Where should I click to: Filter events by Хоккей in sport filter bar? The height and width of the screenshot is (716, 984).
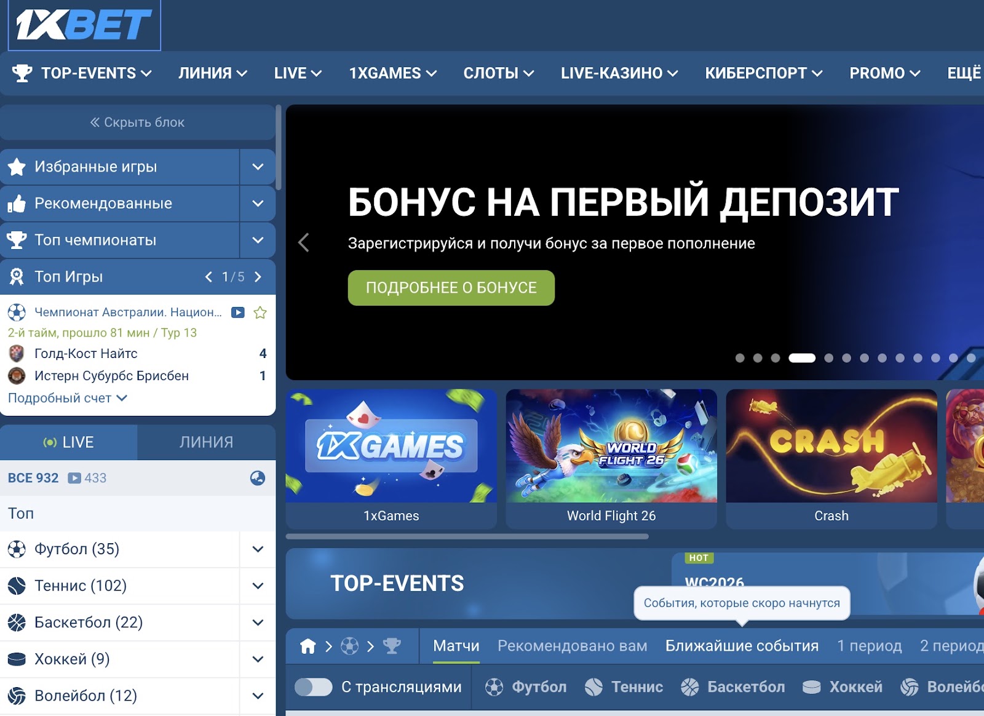[843, 687]
